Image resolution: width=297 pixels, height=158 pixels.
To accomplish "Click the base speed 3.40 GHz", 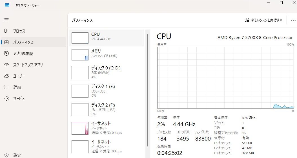I will pos(249,118).
